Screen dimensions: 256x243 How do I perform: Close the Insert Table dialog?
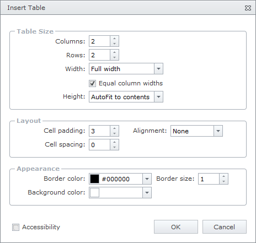(248, 8)
